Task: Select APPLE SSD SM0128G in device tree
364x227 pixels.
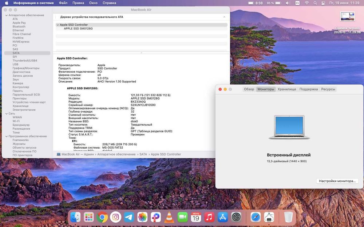Action: coord(78,28)
